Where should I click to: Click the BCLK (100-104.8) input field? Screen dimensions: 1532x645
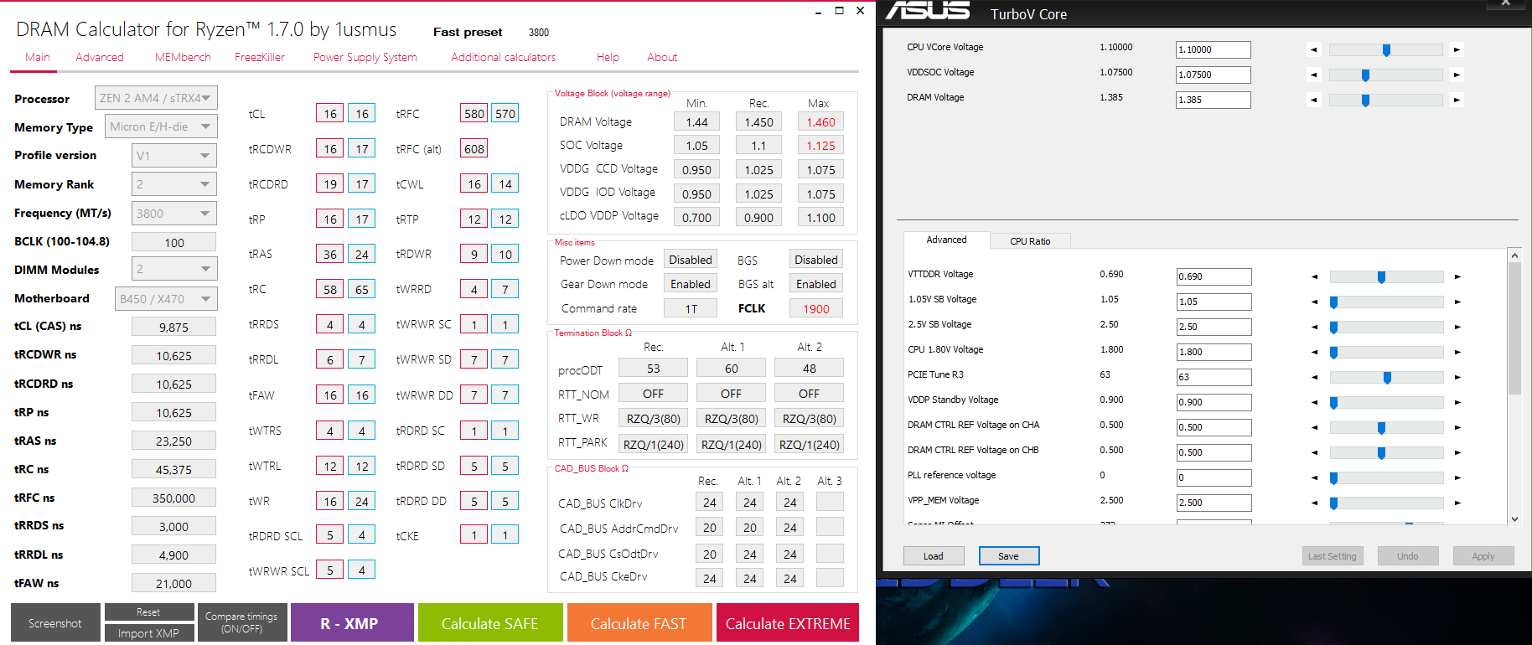tap(173, 242)
